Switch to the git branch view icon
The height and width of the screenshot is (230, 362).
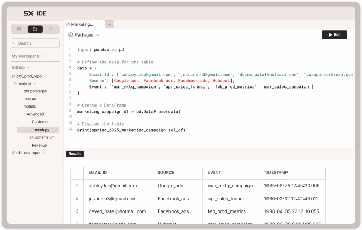51,29
